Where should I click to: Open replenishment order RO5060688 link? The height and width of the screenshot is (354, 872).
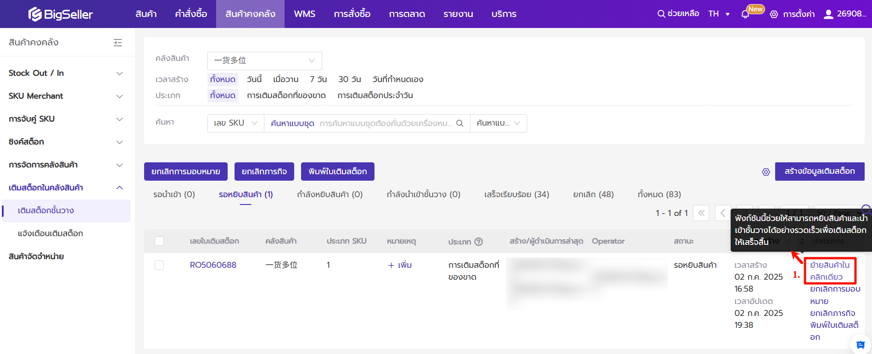click(x=213, y=265)
